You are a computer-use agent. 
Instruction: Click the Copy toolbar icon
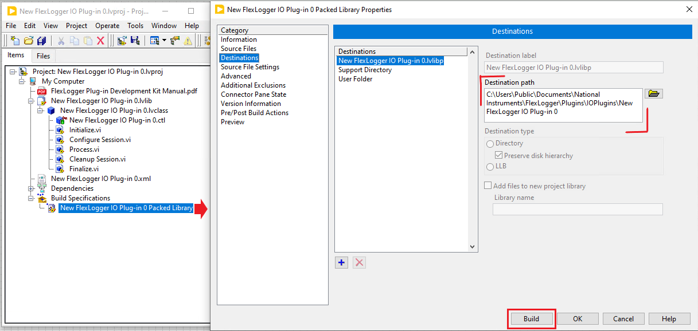pos(75,41)
